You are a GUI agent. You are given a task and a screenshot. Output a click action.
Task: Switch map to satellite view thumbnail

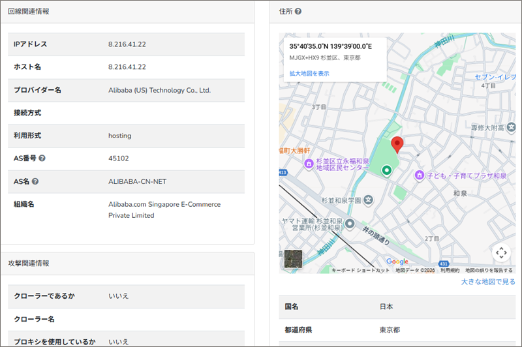[x=294, y=260]
